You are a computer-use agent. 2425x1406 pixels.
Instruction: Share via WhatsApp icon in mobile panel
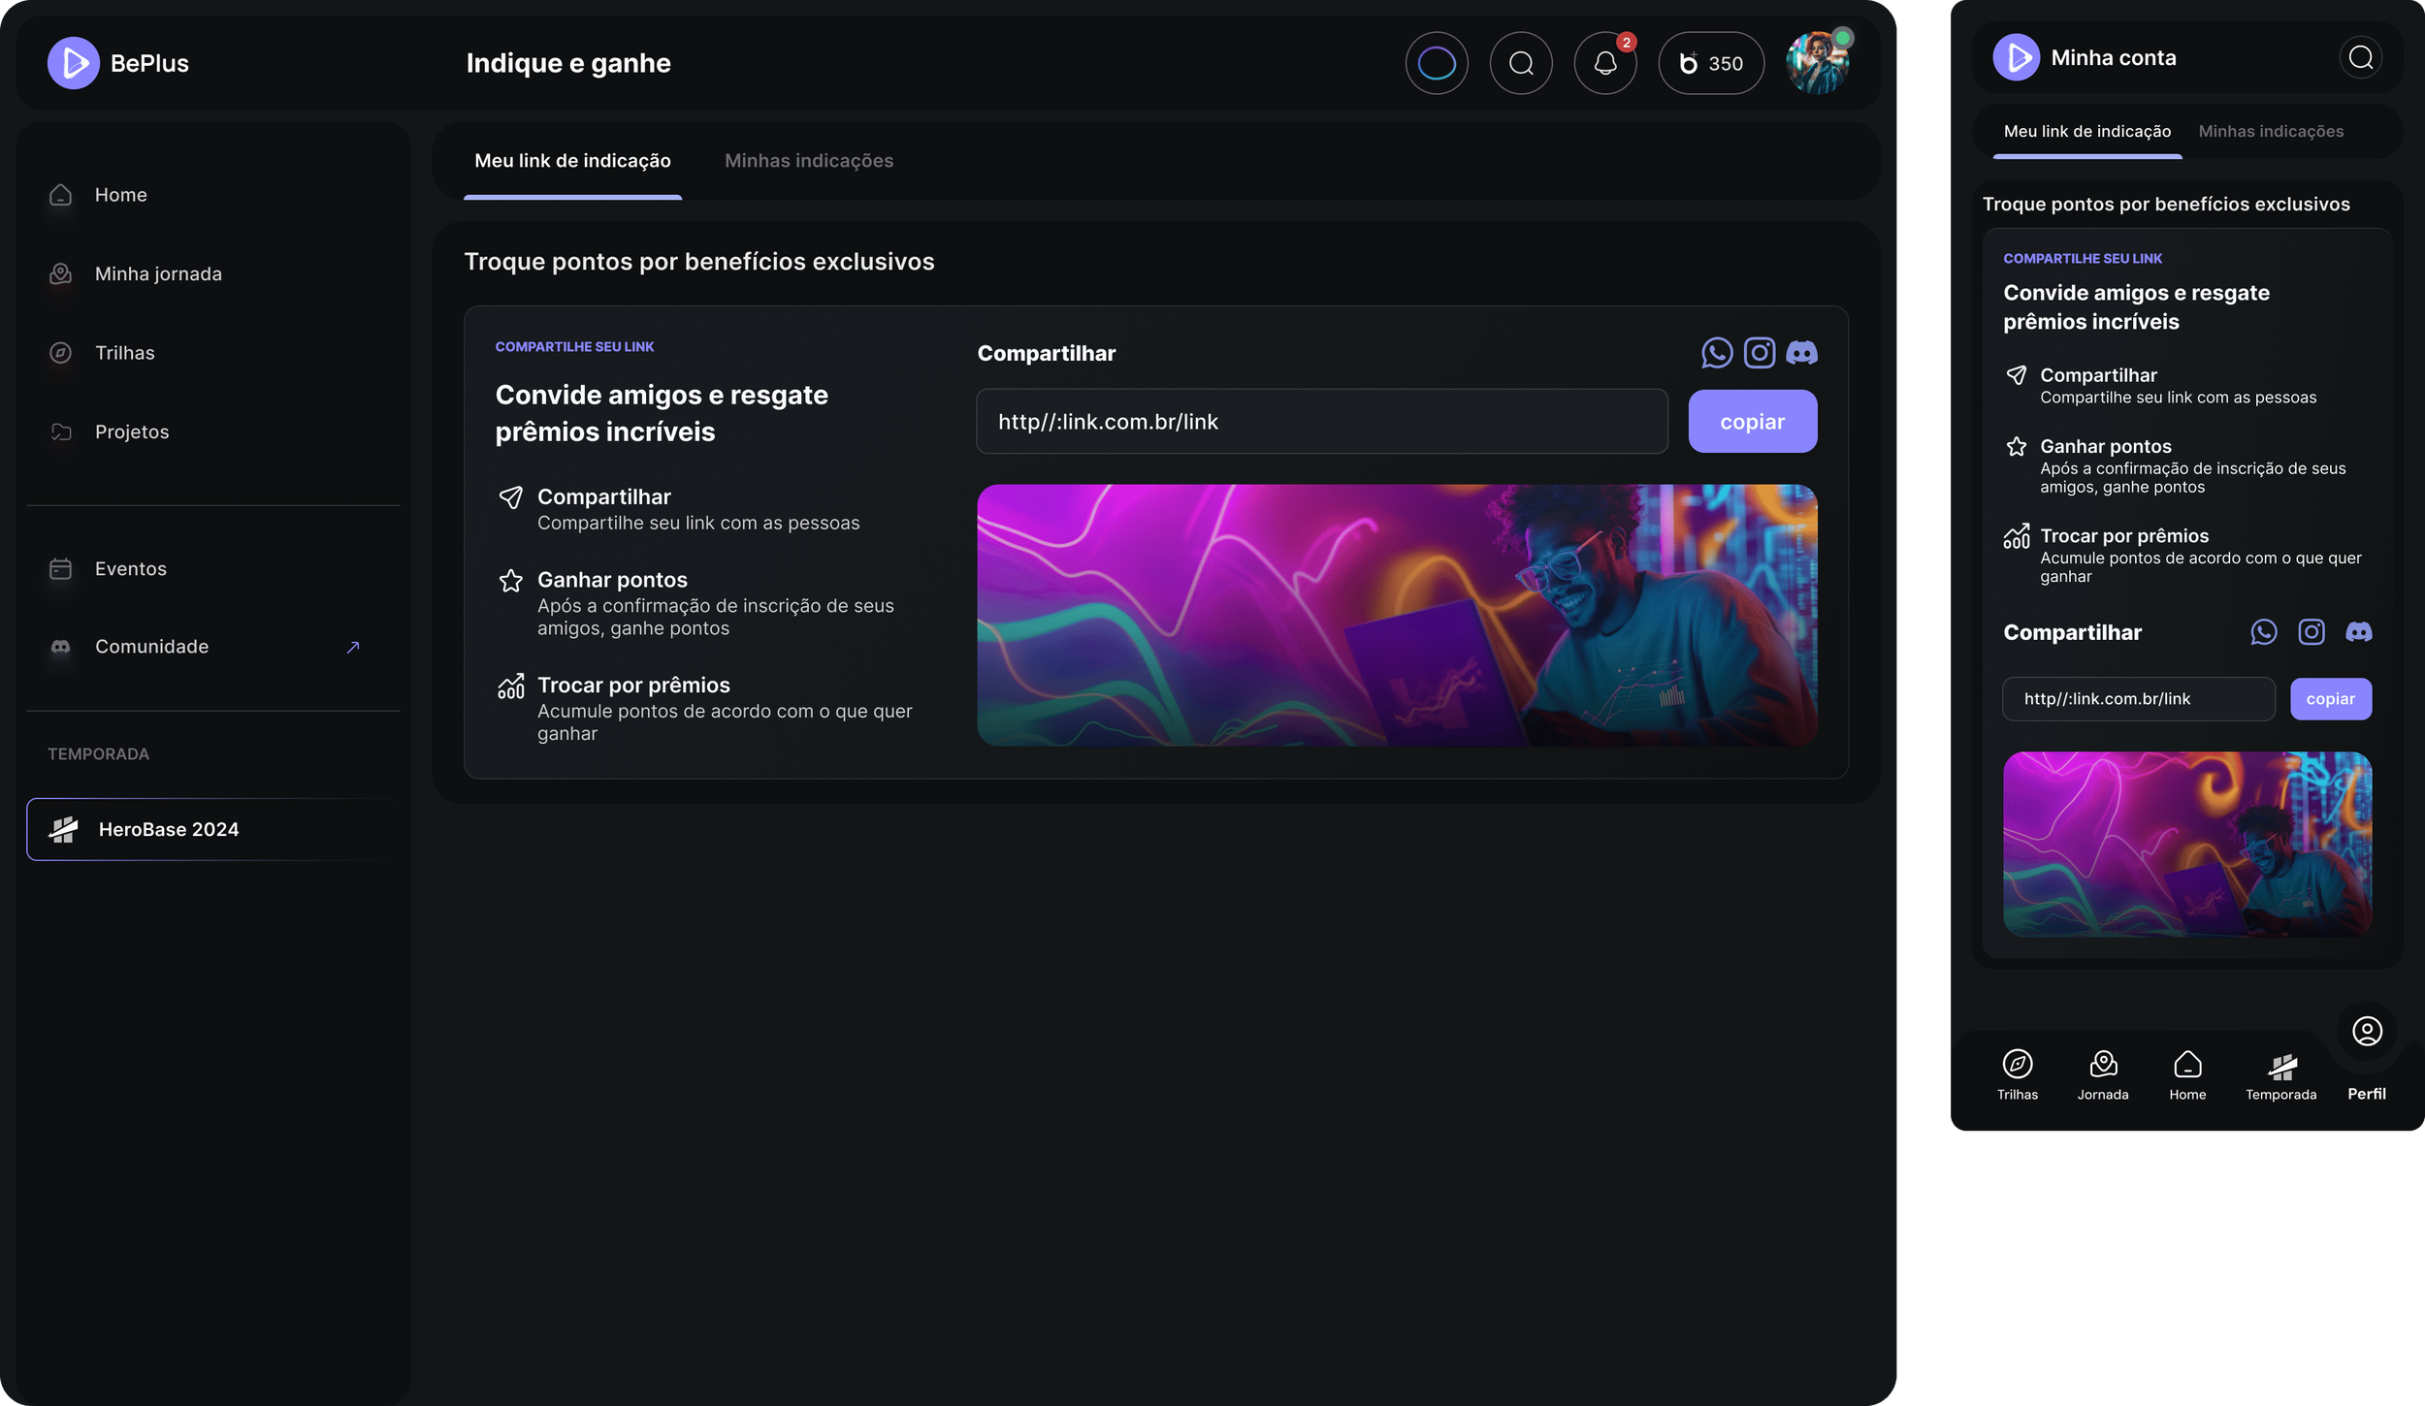(2264, 632)
